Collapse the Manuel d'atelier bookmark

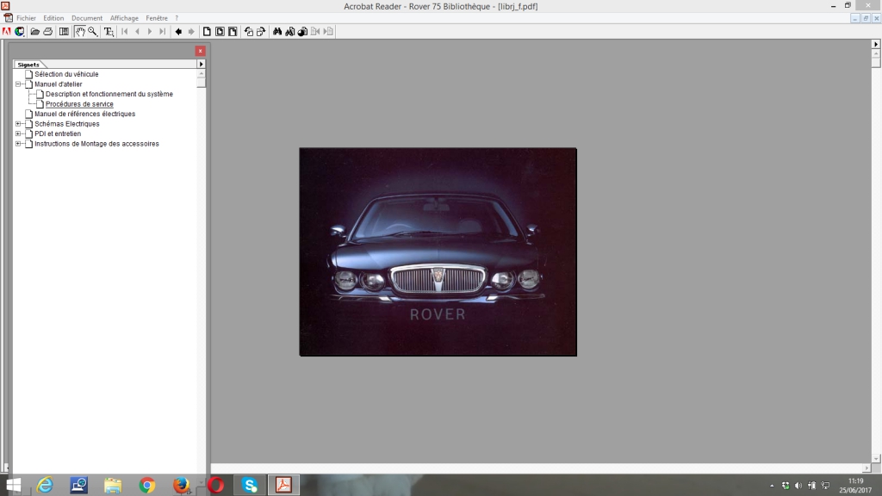tap(18, 84)
